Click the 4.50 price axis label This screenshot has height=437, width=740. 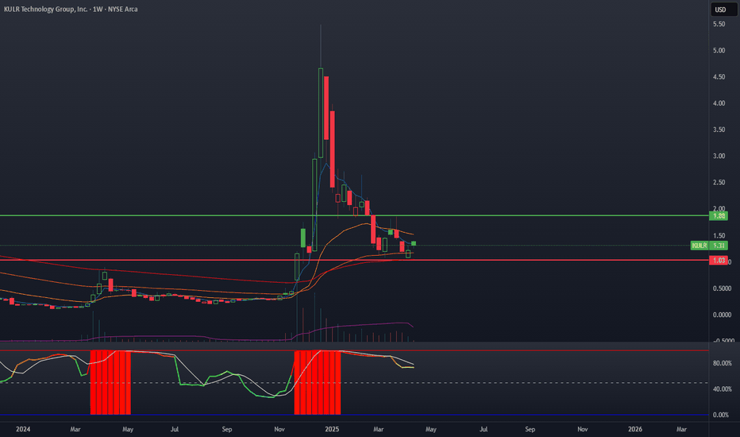[x=719, y=77]
